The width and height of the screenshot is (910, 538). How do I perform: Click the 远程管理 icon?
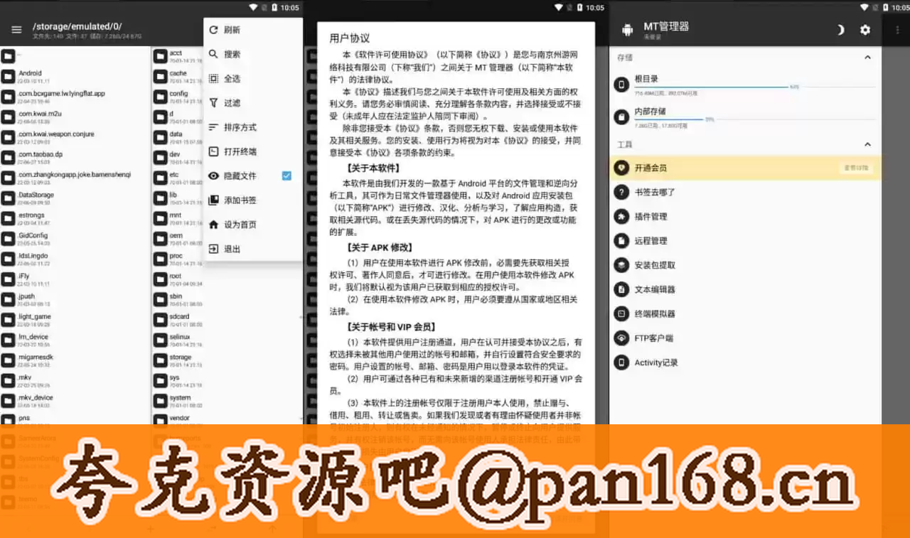(x=622, y=241)
